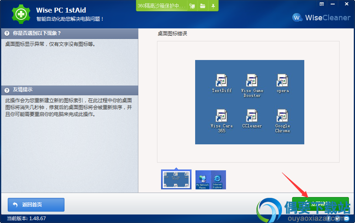Viewport: 355px width, 223px height.
Task: Click the text 桌面图标显示异常，仅有文字没有图标等
Action: 50,44
